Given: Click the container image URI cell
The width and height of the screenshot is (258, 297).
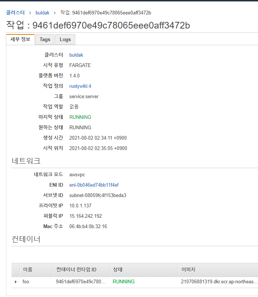Looking at the screenshot, I should point(219,282).
